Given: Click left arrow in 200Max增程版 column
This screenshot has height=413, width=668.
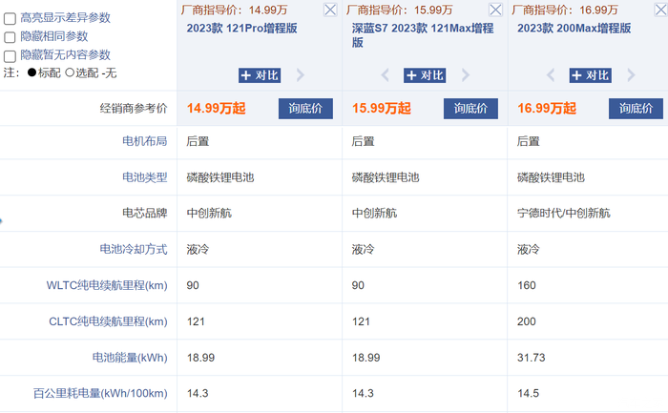Looking at the screenshot, I should coord(551,75).
